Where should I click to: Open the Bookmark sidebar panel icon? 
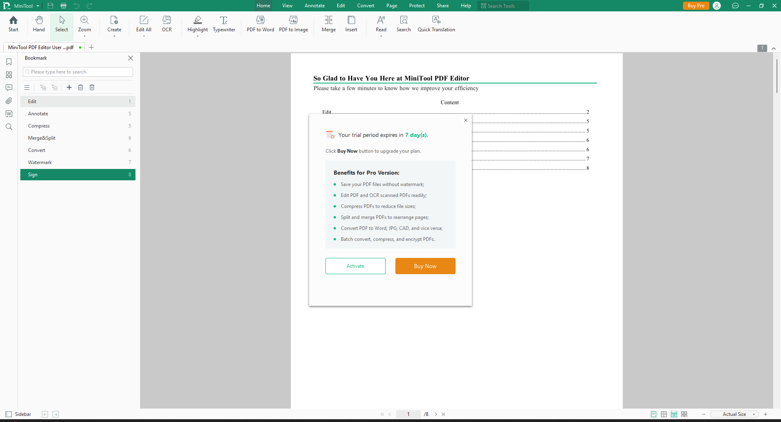9,62
